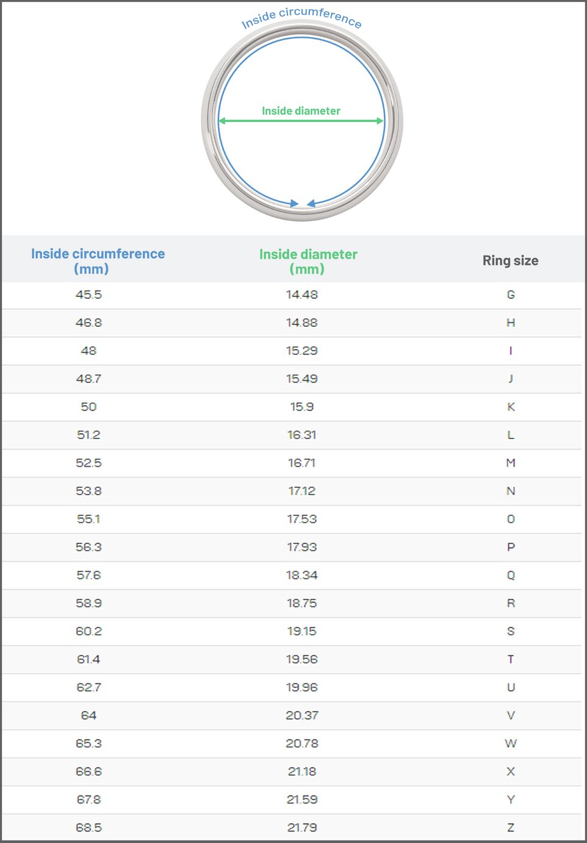Select the ring size W cell
The height and width of the screenshot is (843, 587).
[511, 744]
